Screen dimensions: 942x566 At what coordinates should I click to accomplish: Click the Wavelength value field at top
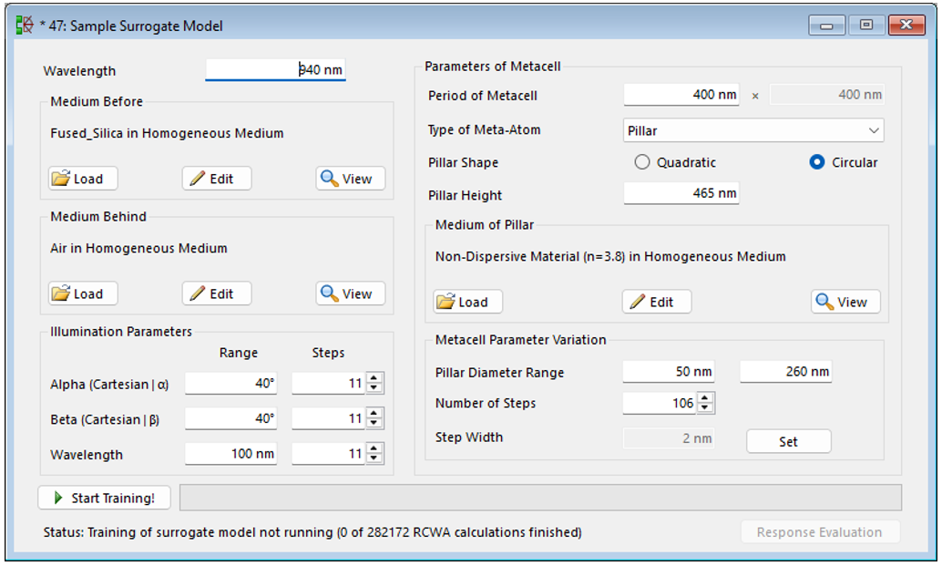pos(275,70)
